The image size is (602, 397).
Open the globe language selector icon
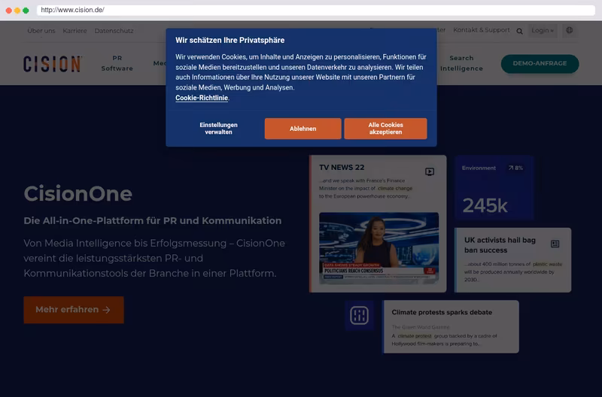point(570,30)
